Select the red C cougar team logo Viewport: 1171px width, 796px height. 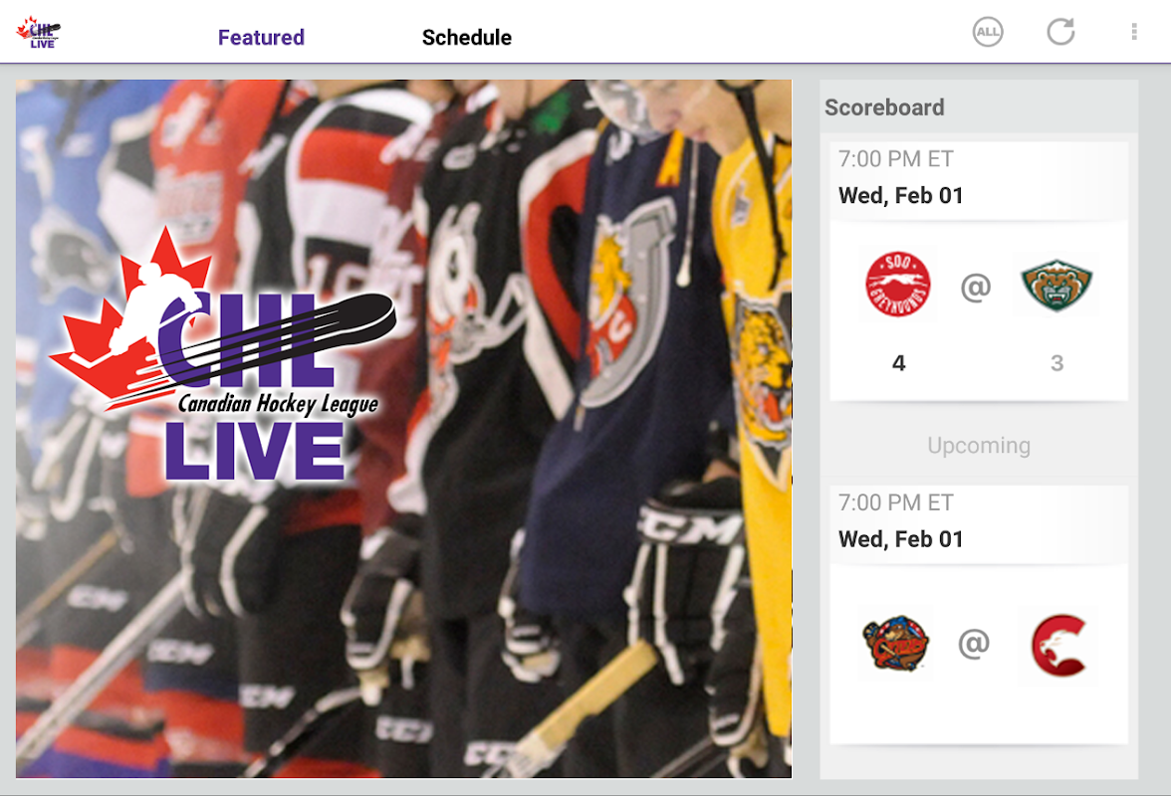click(x=1058, y=645)
